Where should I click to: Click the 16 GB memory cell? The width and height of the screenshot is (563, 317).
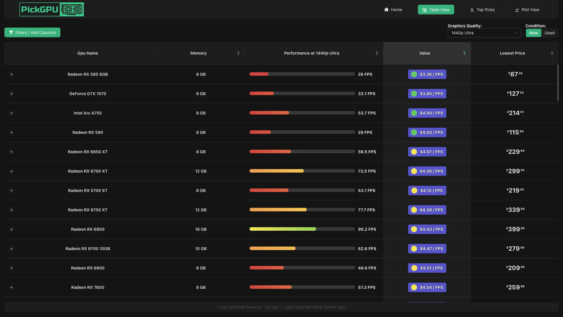[x=201, y=229]
